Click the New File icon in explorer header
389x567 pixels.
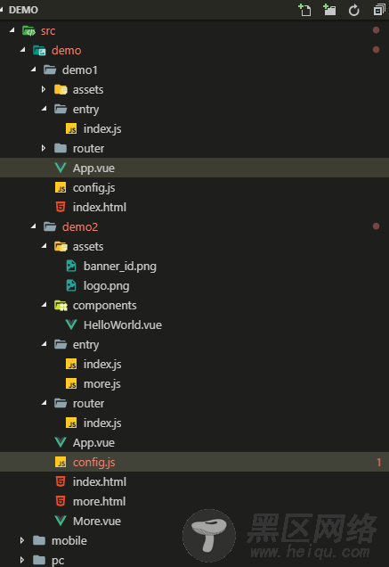(x=304, y=10)
